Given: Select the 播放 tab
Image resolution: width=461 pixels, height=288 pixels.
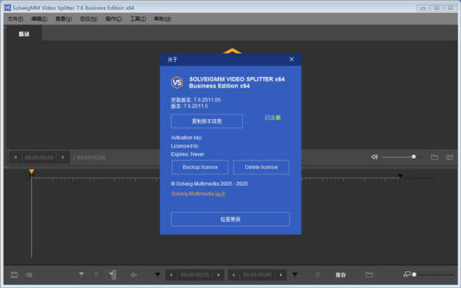Looking at the screenshot, I should click(24, 34).
